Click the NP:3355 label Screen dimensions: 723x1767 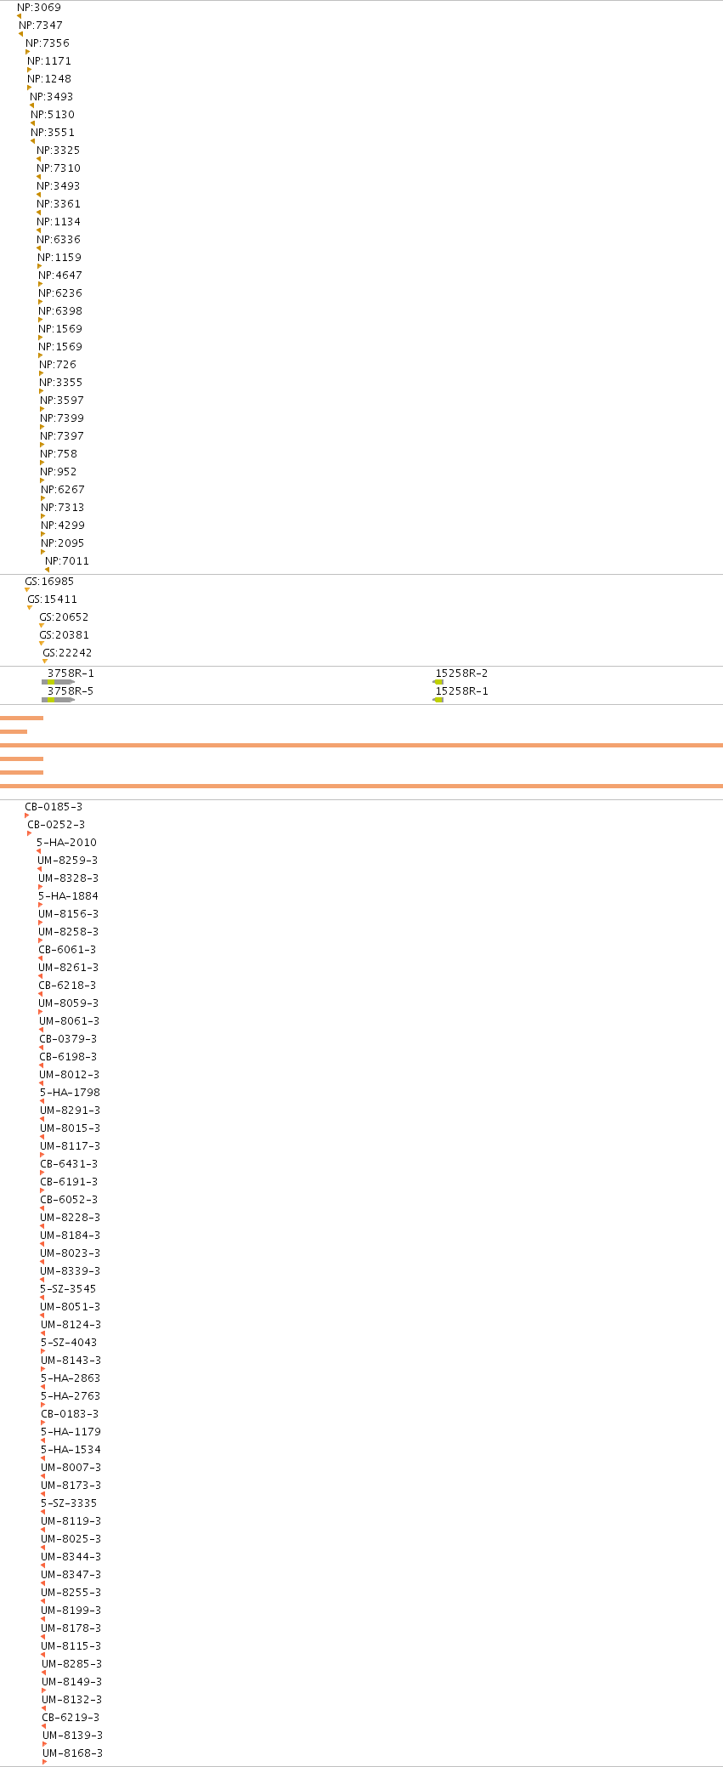[61, 383]
